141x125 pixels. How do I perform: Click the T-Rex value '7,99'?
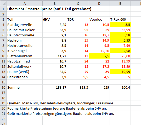[120, 46]
